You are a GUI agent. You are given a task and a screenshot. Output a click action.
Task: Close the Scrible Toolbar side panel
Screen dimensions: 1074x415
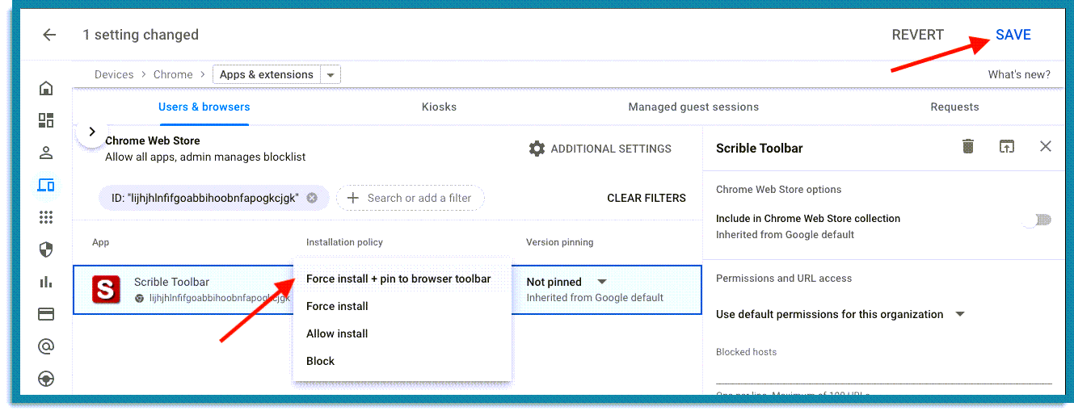pos(1046,146)
